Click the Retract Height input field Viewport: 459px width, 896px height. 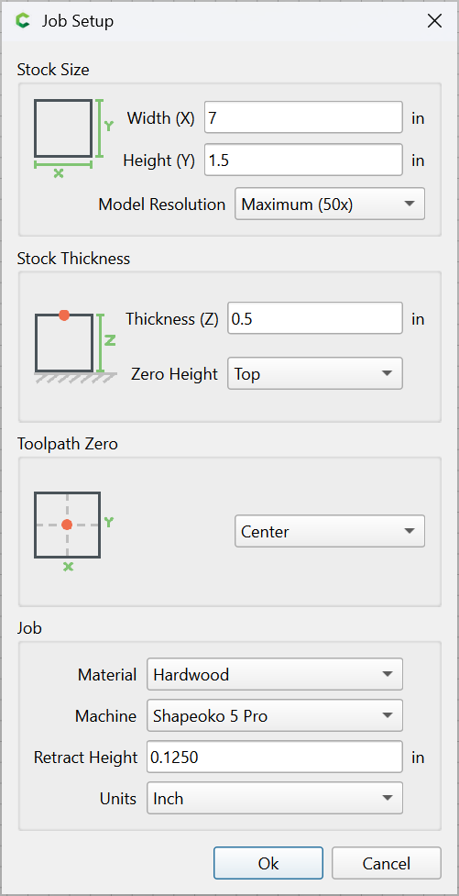pyautogui.click(x=275, y=757)
